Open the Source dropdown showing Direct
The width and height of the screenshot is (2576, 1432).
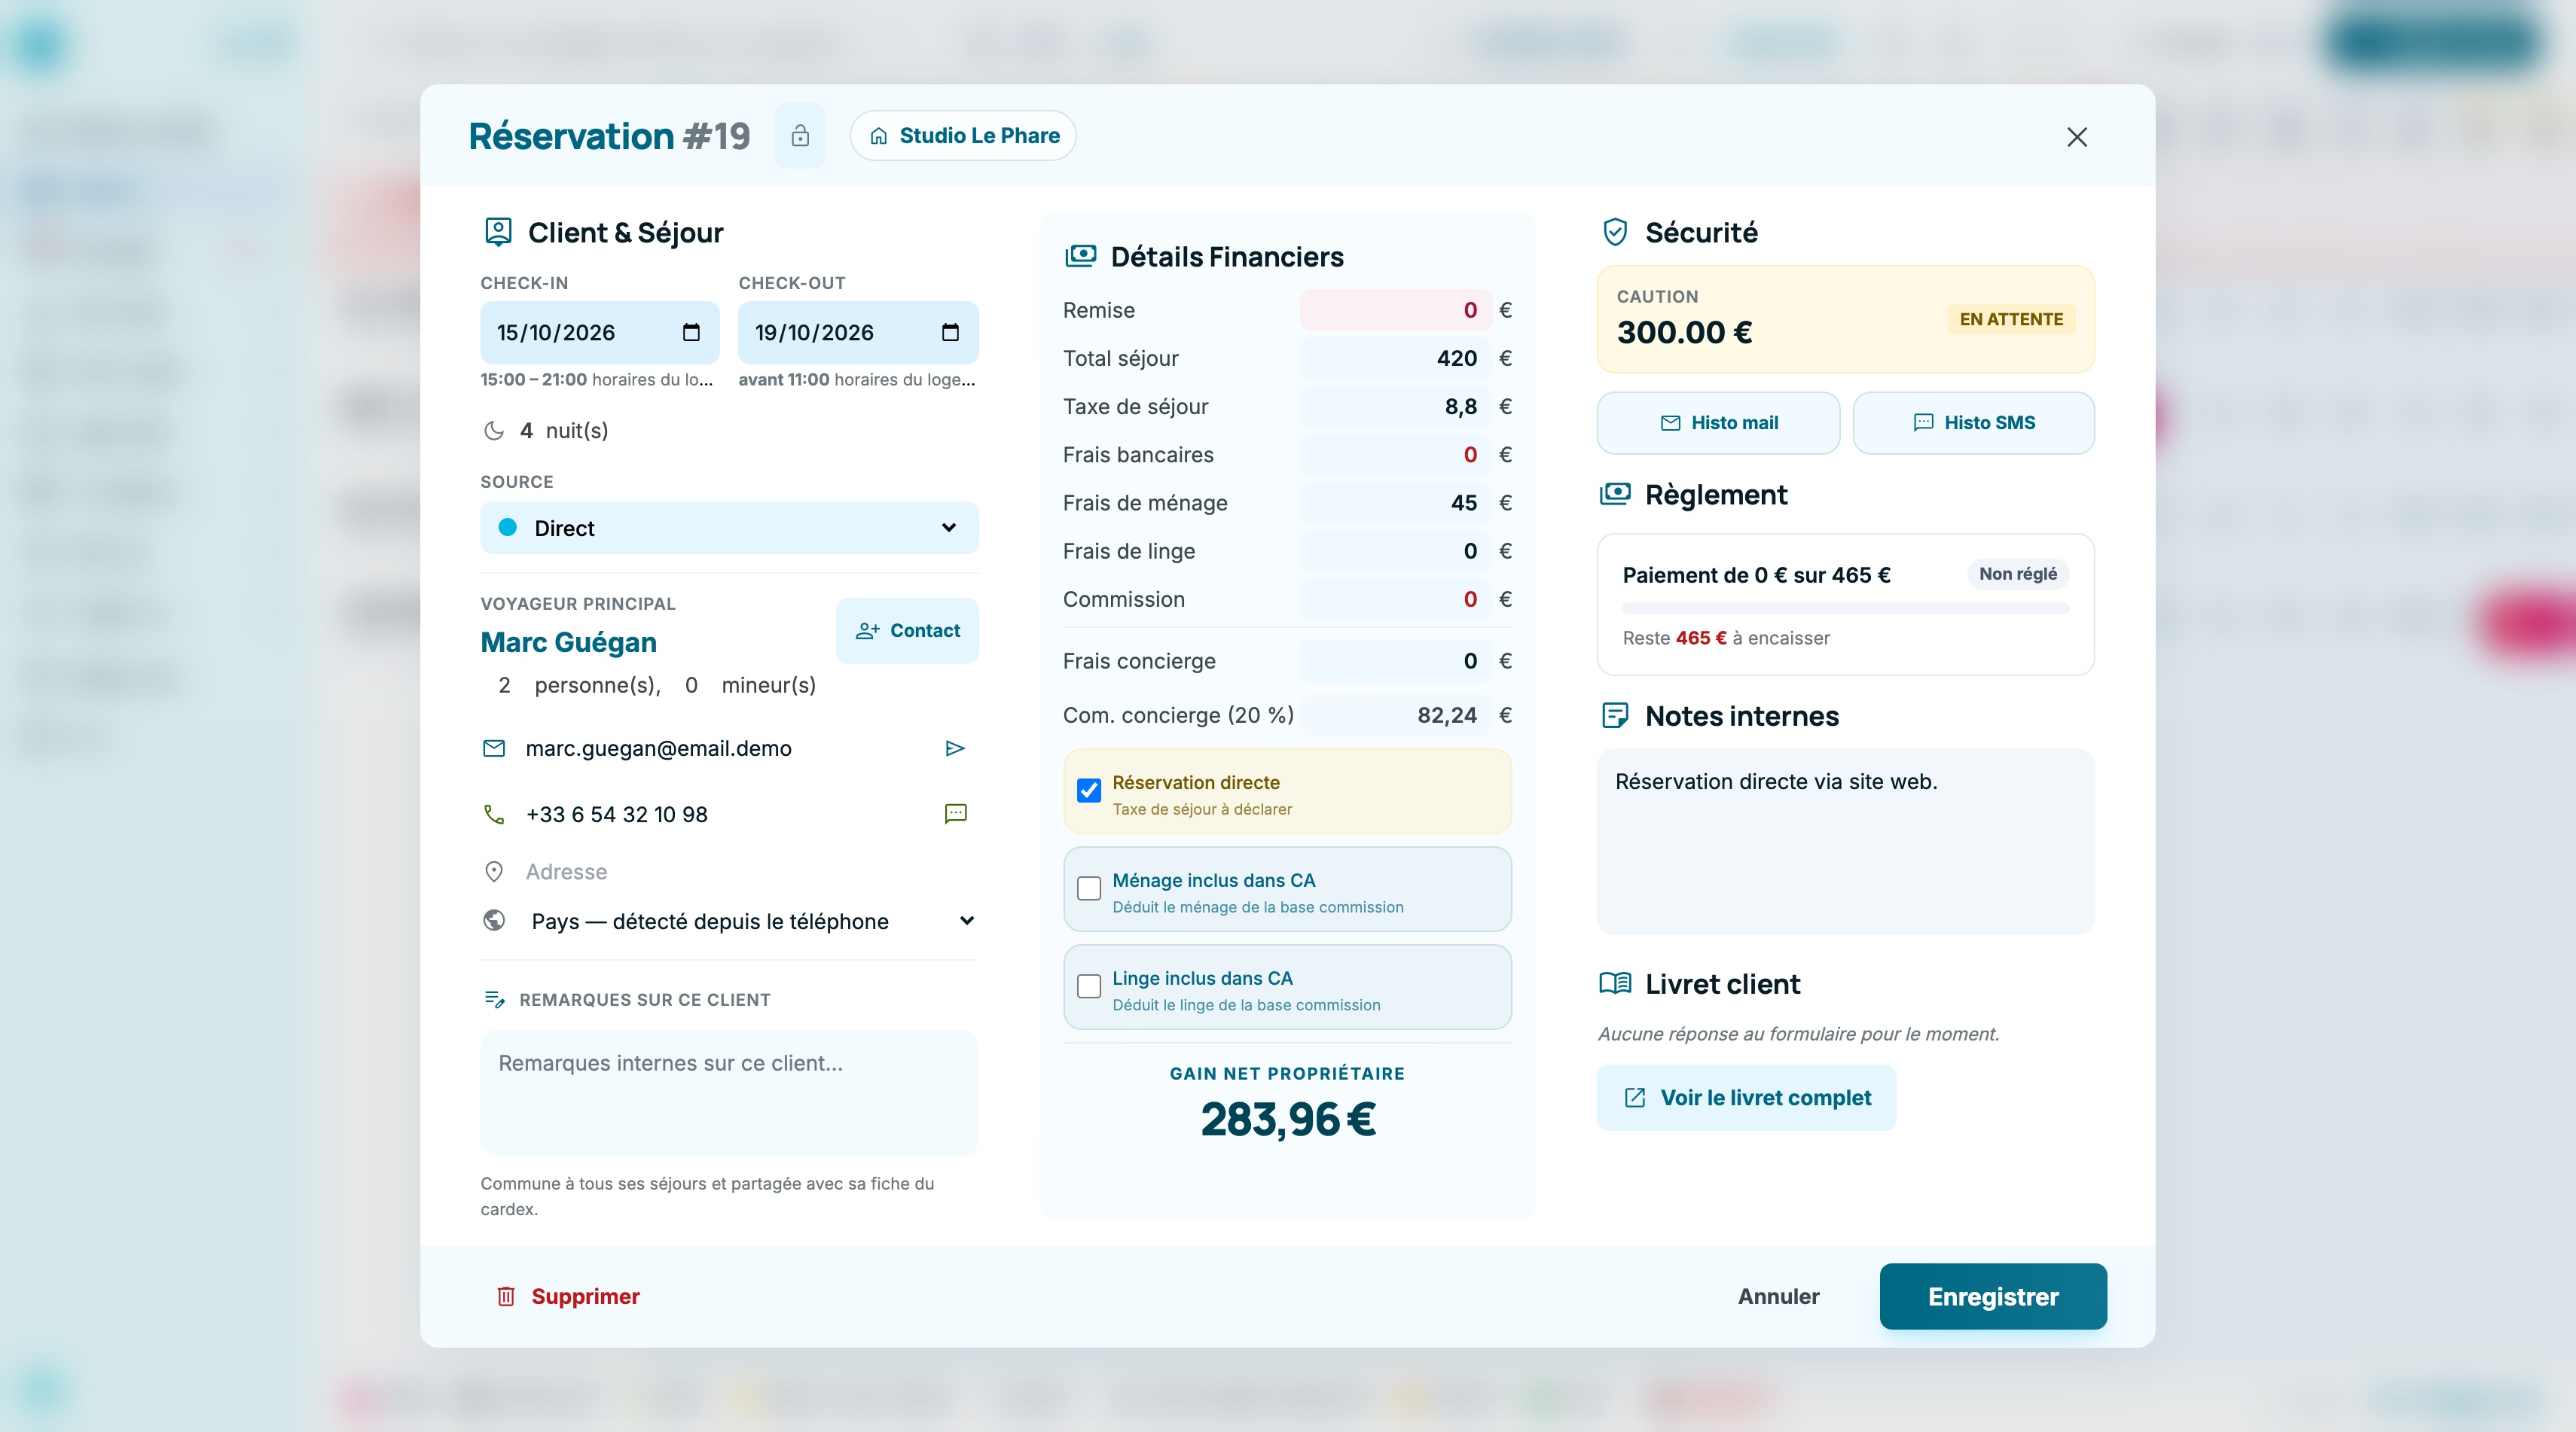point(729,528)
